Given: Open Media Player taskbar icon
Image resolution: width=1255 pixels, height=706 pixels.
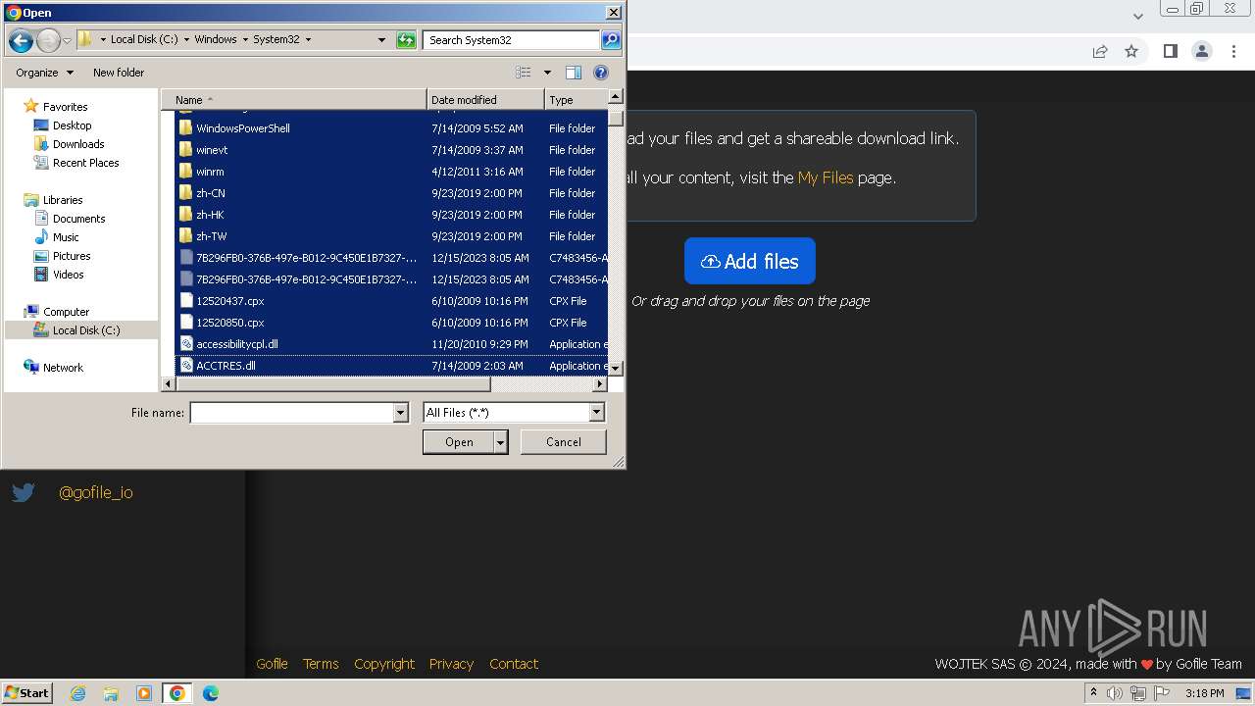Looking at the screenshot, I should (144, 693).
